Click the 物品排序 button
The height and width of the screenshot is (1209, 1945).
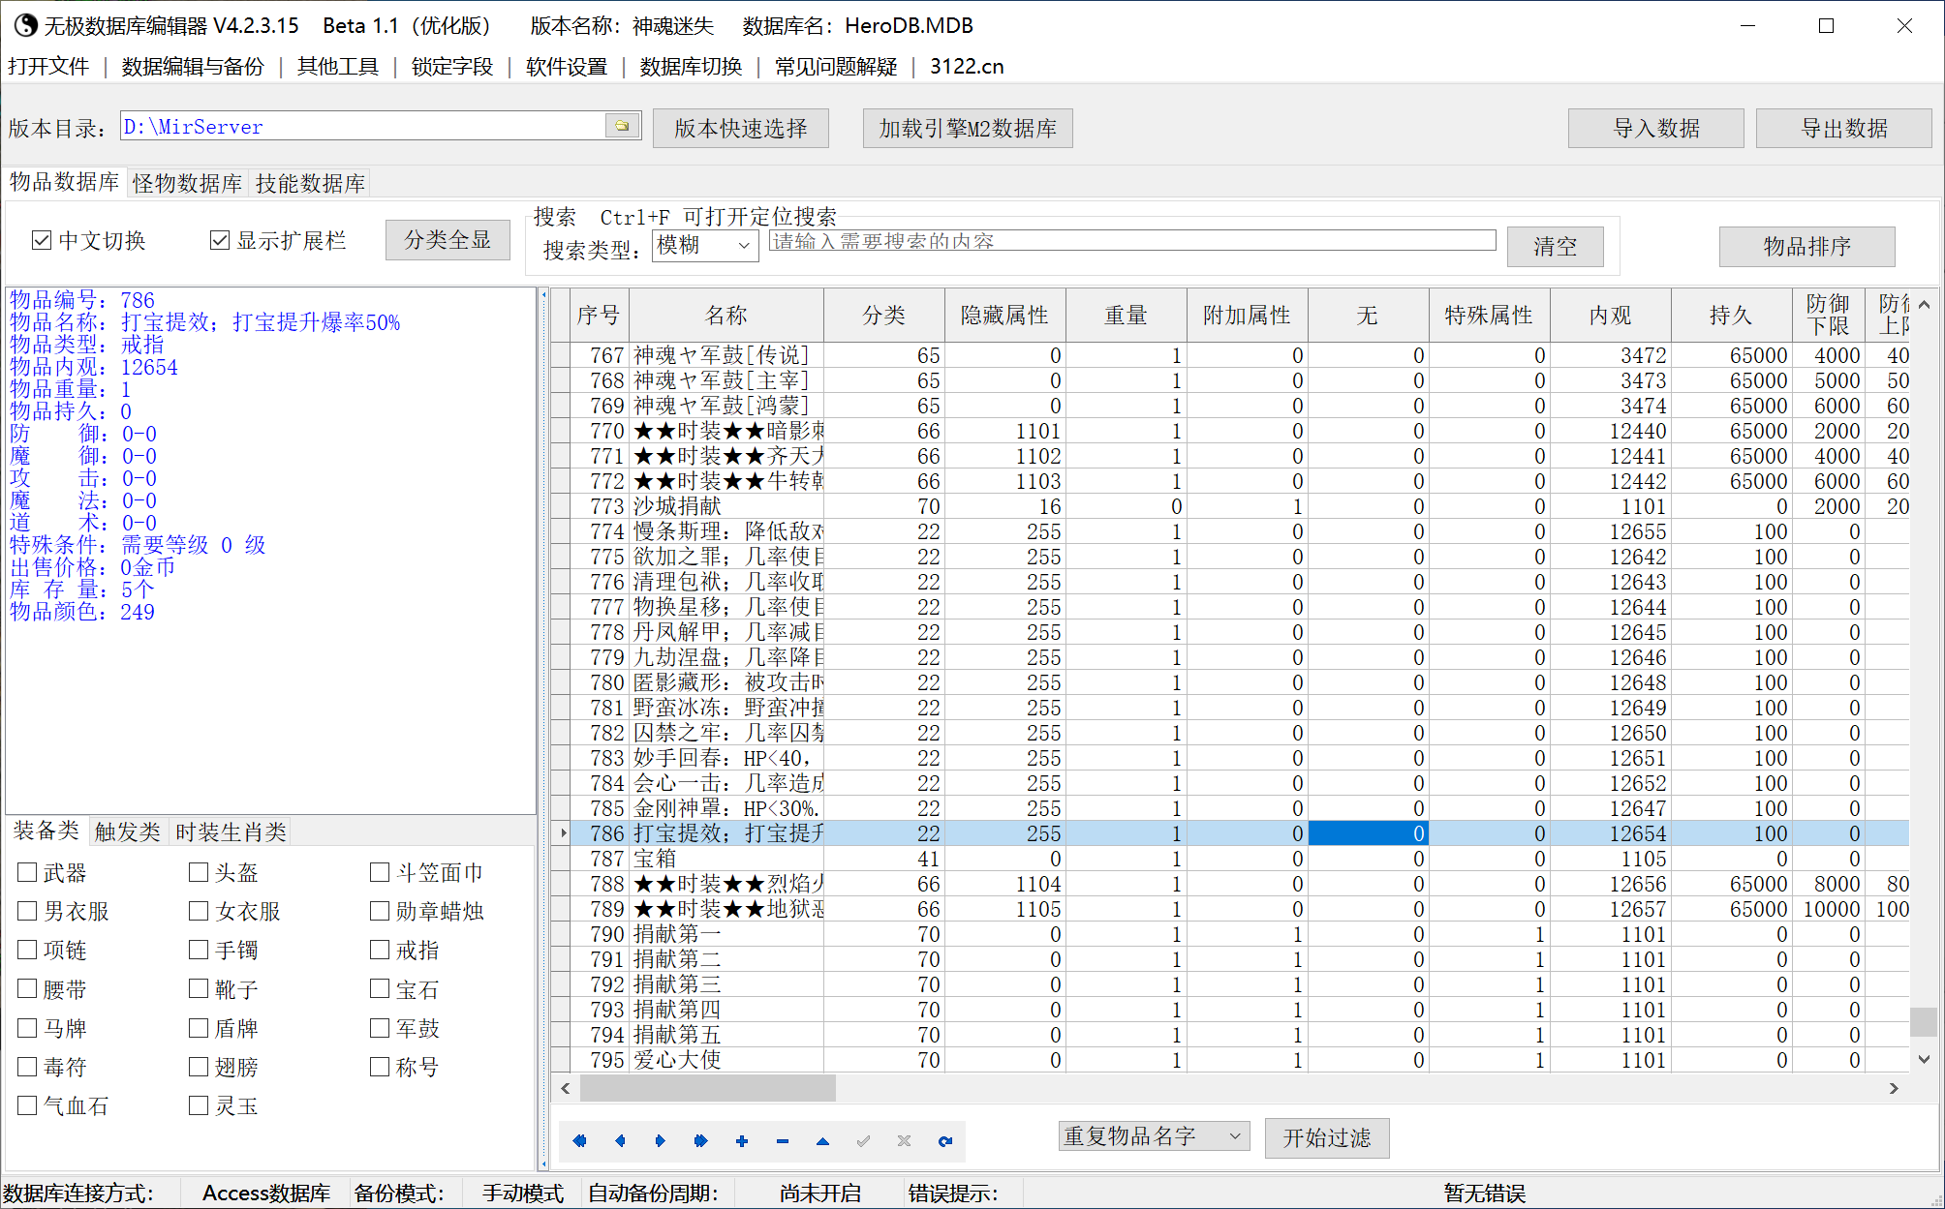coord(1807,247)
